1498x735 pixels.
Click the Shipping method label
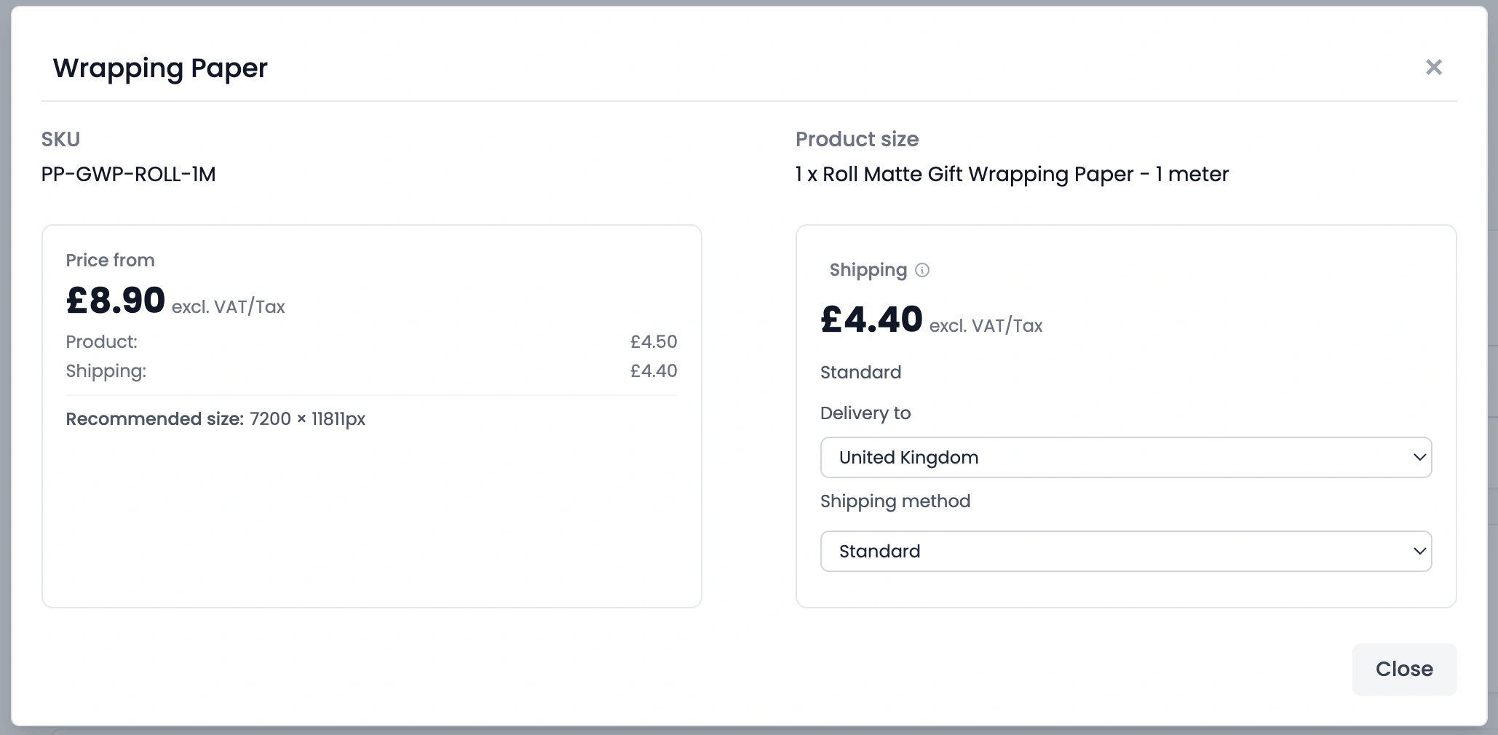tap(895, 501)
